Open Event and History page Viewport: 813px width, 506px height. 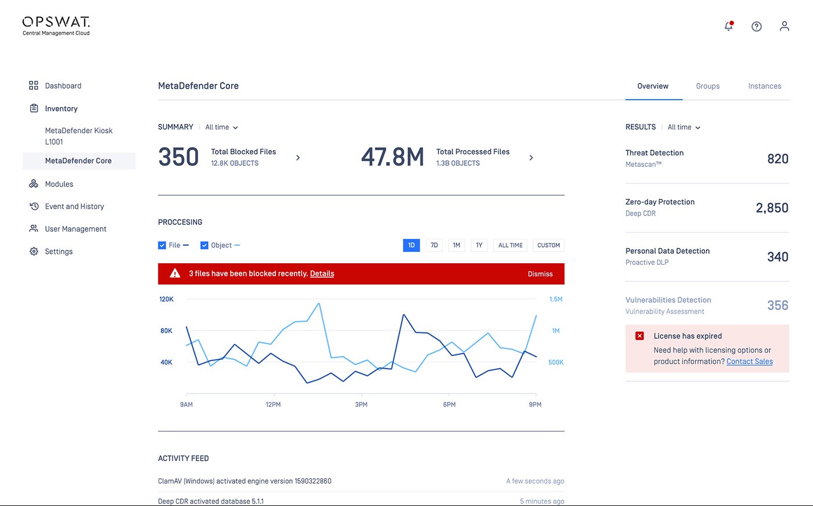(x=74, y=206)
